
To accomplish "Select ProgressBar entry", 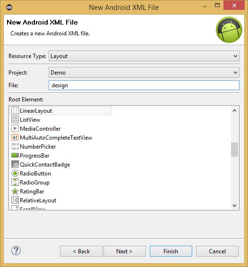I will click(34, 156).
